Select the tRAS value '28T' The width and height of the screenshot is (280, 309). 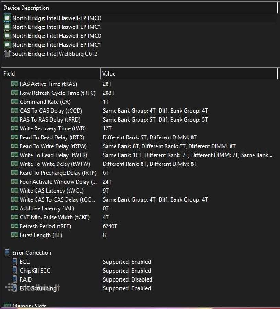tap(107, 84)
